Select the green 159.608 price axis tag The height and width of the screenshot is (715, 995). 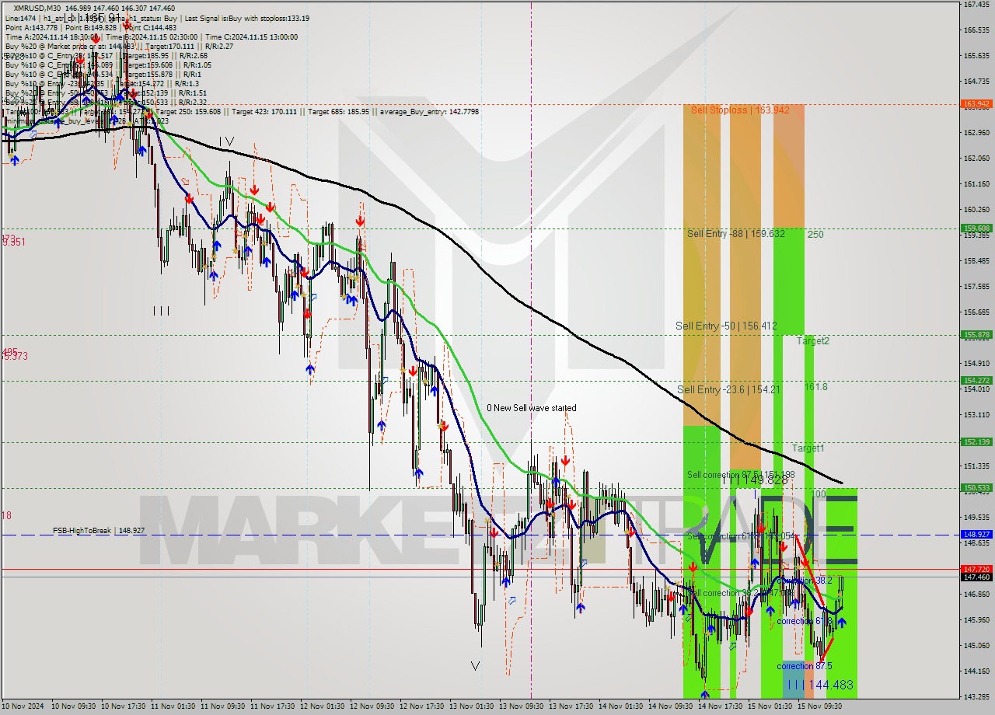click(976, 228)
